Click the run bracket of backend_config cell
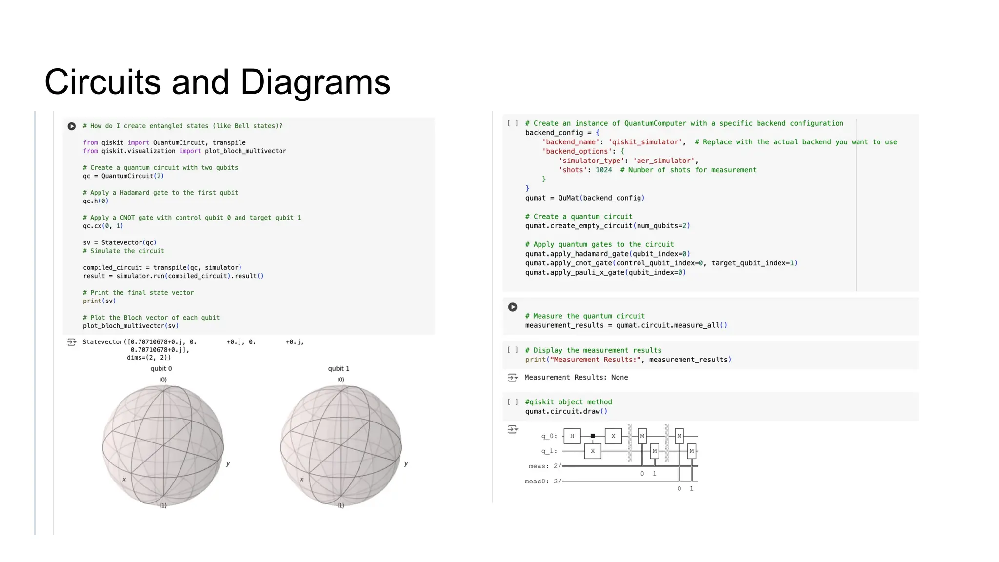The width and height of the screenshot is (999, 562). (x=513, y=123)
